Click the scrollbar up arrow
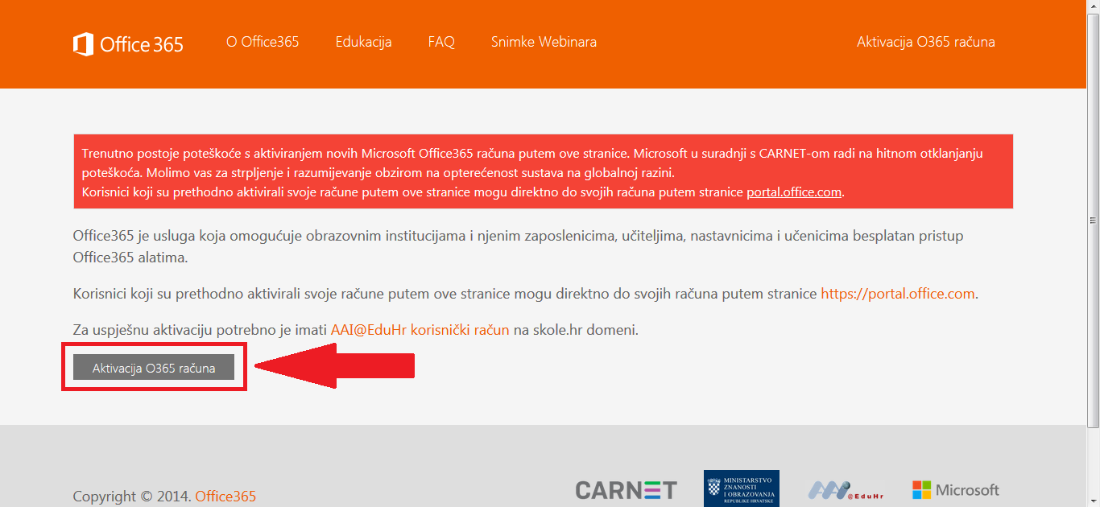The height and width of the screenshot is (507, 1100). click(x=1093, y=6)
